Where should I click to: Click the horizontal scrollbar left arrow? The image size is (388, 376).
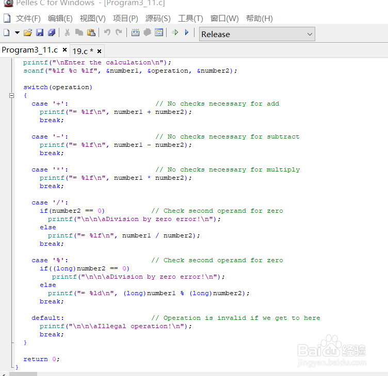click(4, 374)
